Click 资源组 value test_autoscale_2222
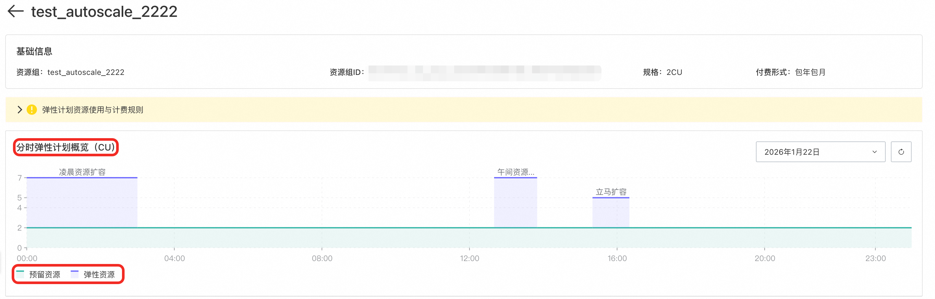 click(86, 72)
